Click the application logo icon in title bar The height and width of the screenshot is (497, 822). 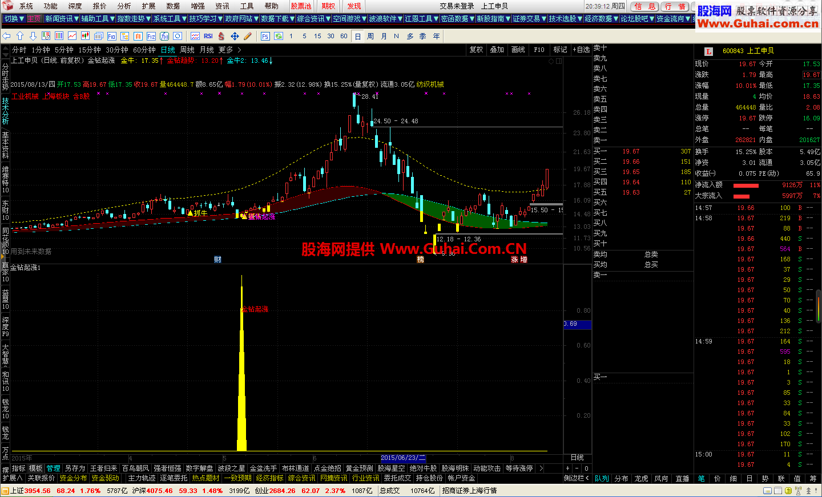click(x=8, y=6)
